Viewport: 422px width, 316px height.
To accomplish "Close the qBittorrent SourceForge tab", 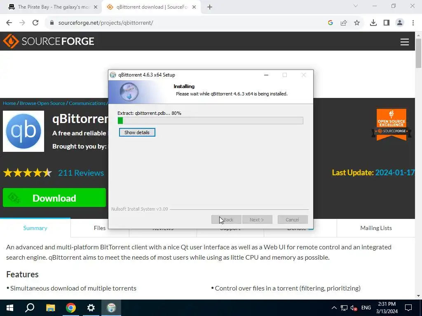I will (x=194, y=7).
